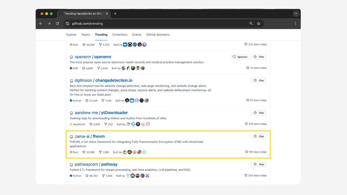
Task: Click '10 stars today' on openemr
Action: coord(256,68)
